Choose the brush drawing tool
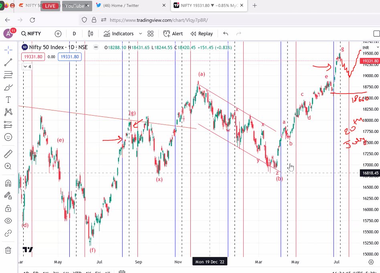The image size is (380, 273). pyautogui.click(x=8, y=88)
